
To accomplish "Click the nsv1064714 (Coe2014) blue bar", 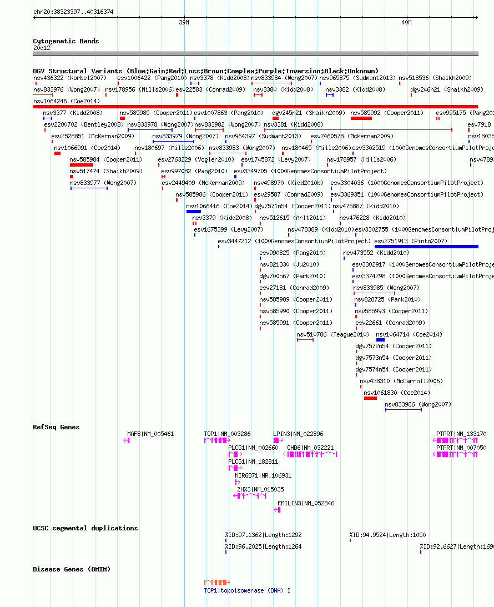I will pos(380,340).
